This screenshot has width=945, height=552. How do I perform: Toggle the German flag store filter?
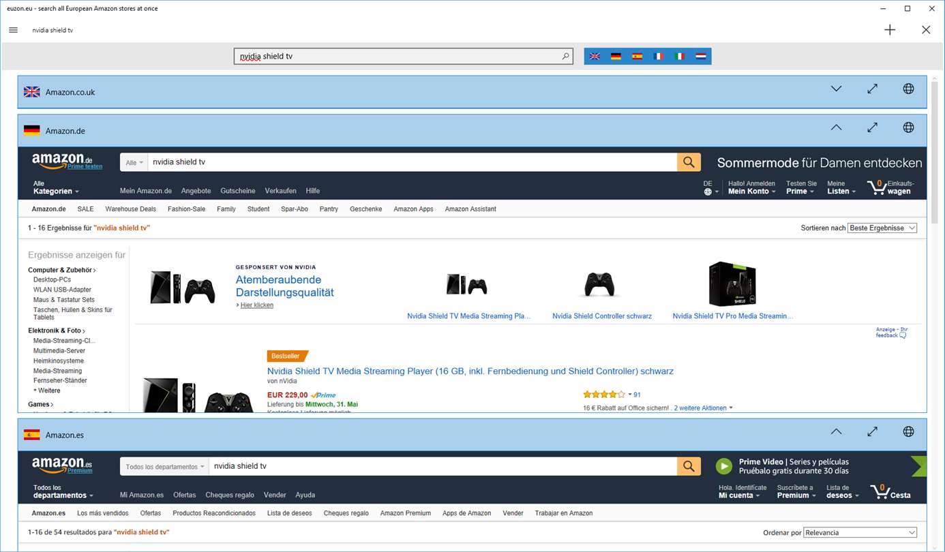(616, 57)
